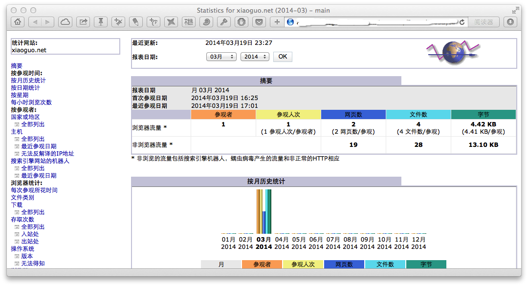
Task: Click the 13.10 KB non-browser bytes value
Action: [x=483, y=145]
